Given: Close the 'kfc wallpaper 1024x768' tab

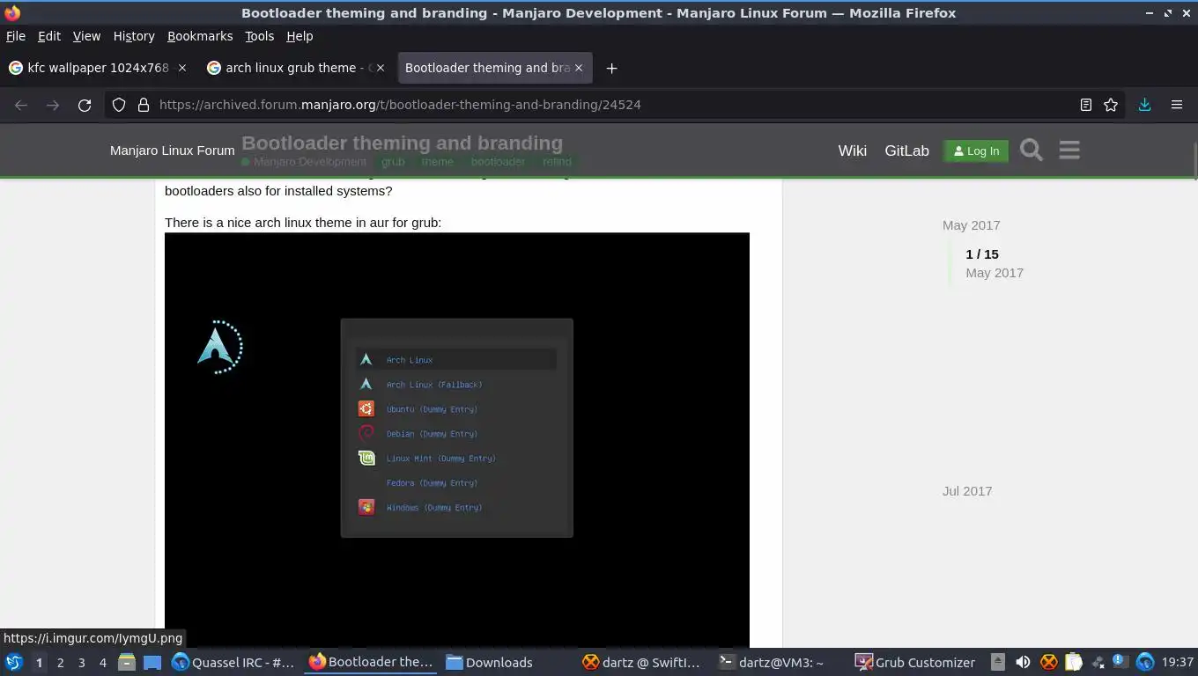Looking at the screenshot, I should pyautogui.click(x=182, y=68).
